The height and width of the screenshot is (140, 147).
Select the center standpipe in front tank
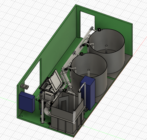[88, 73]
